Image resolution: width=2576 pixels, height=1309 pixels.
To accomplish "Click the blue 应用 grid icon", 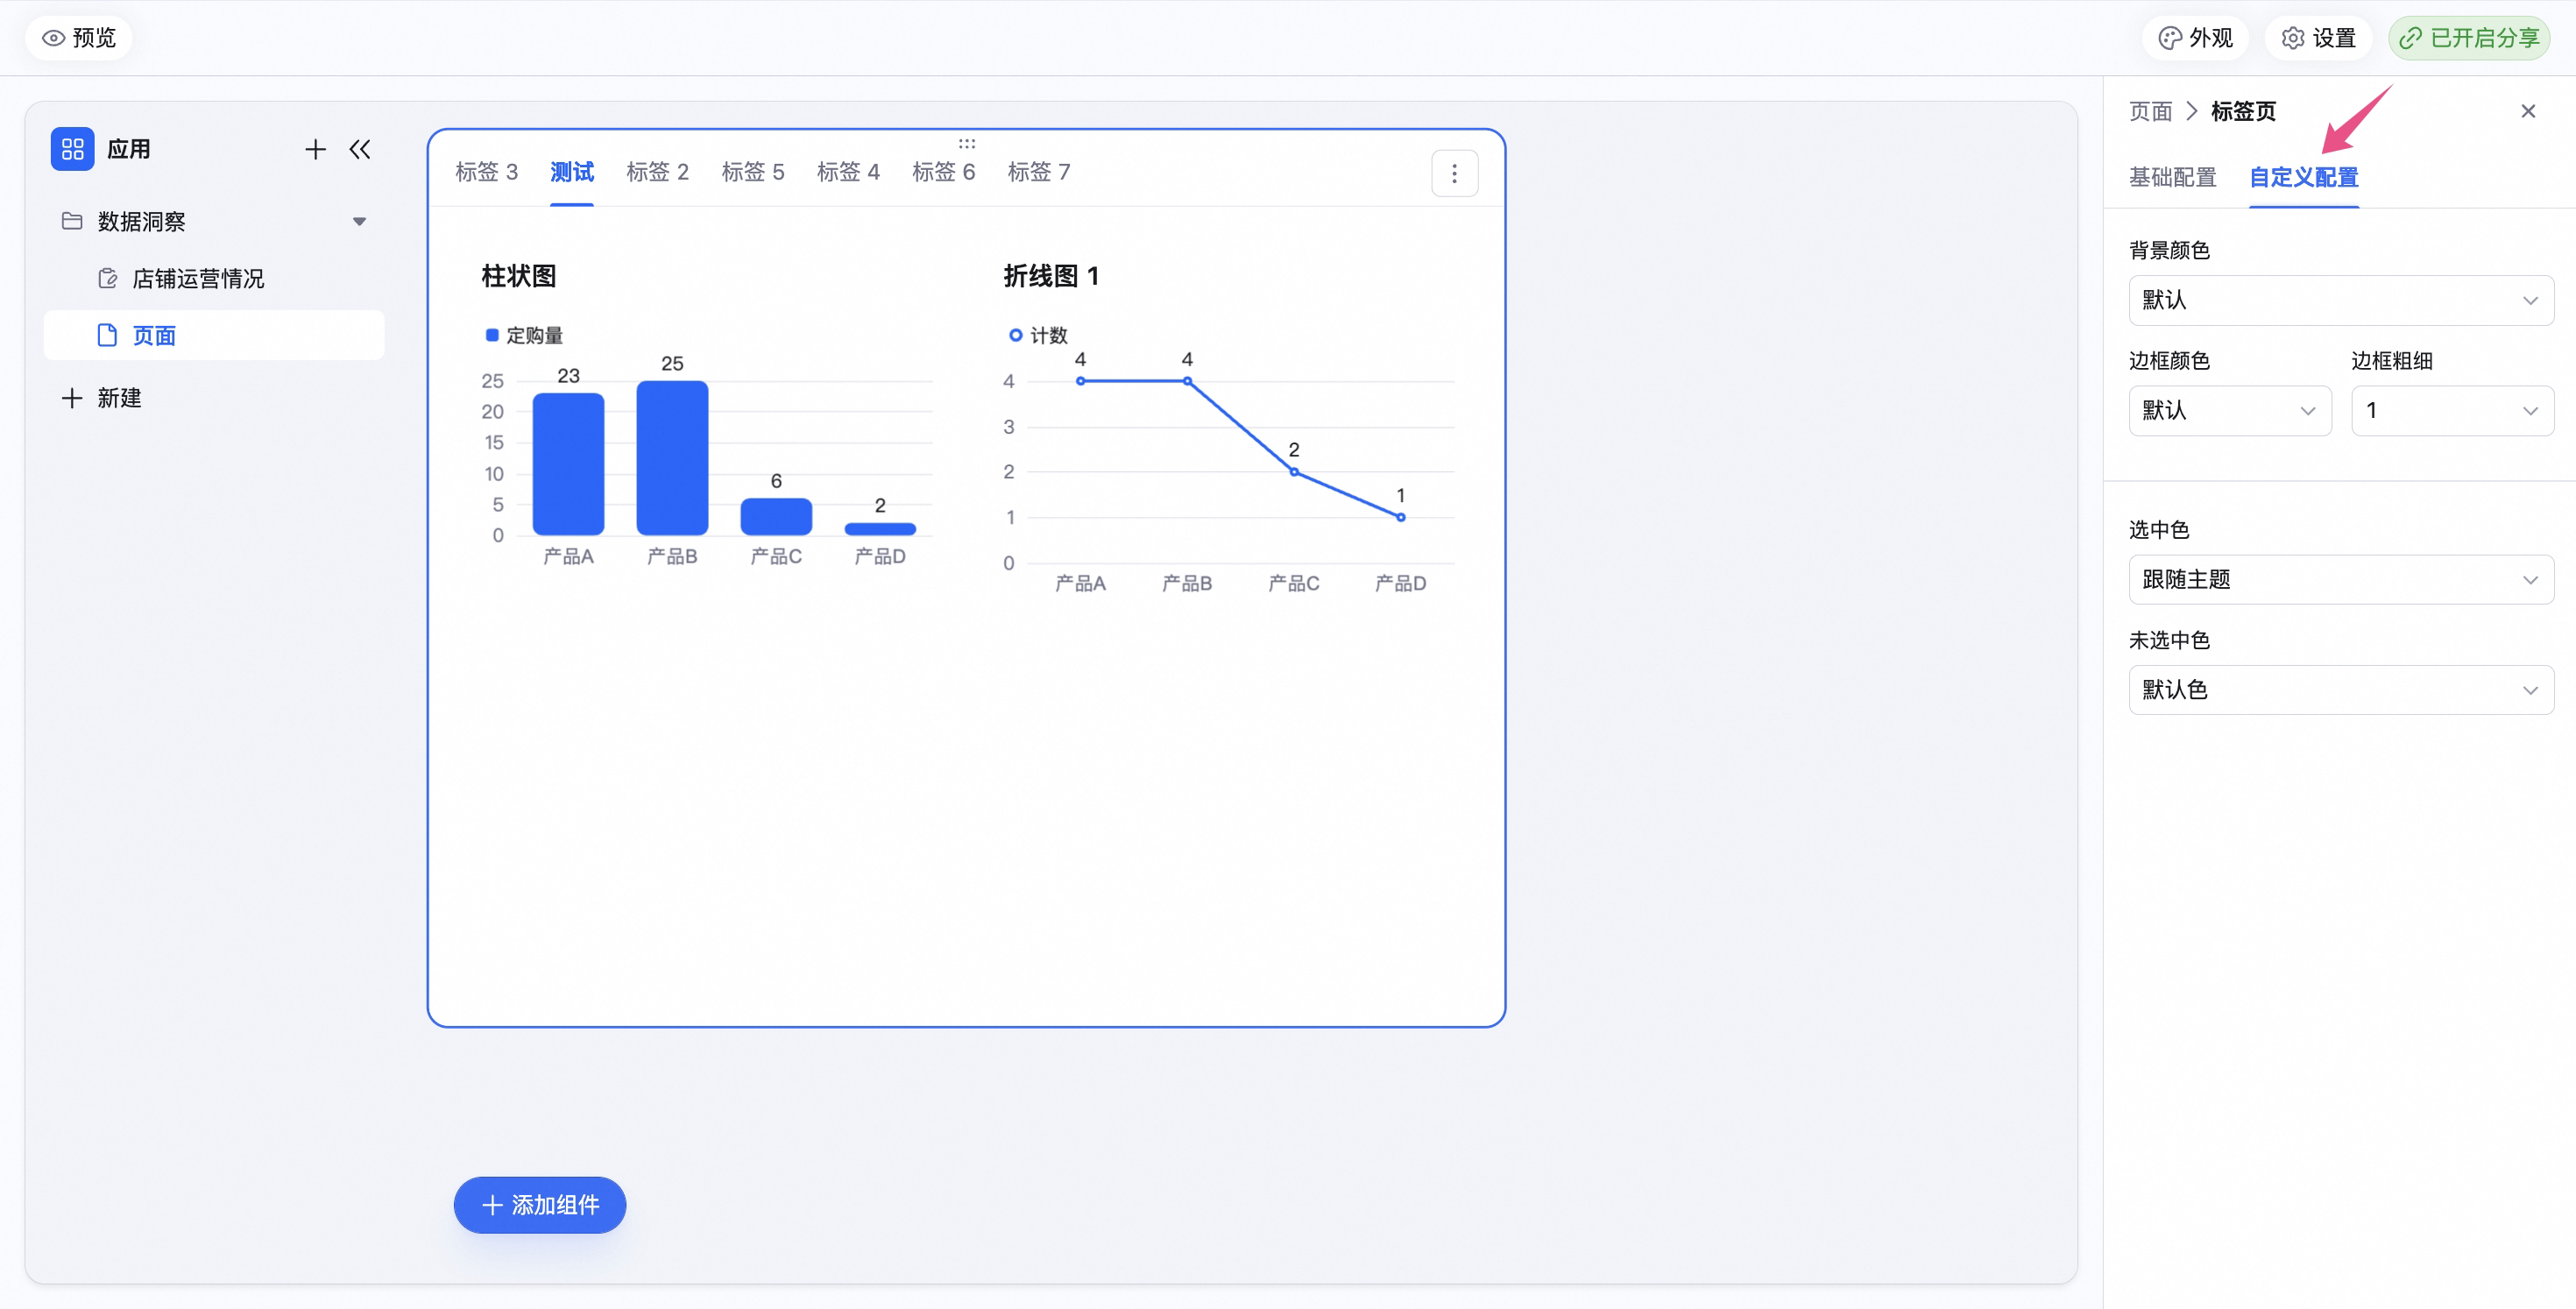I will [x=72, y=149].
